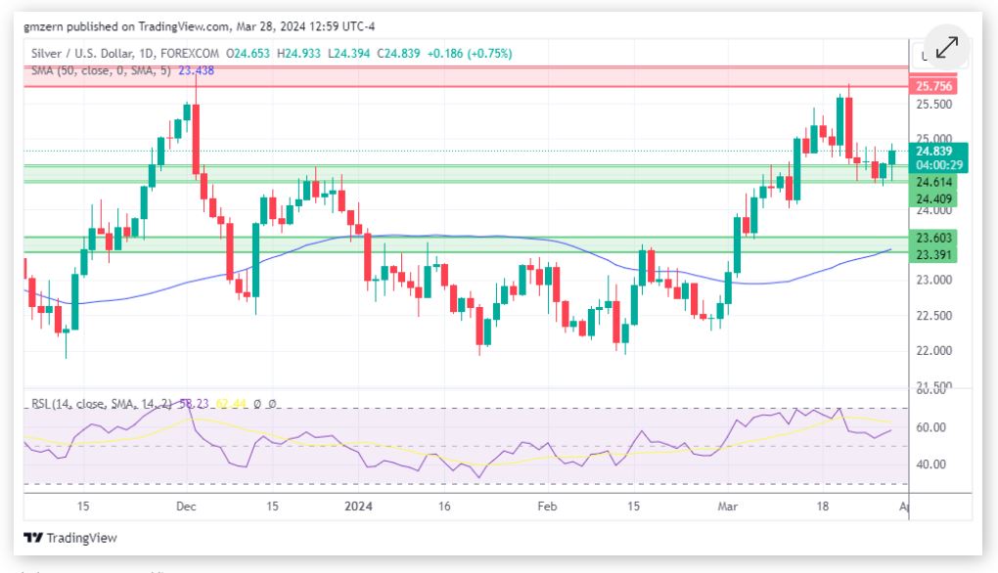Click RSI 60.00 scale label
This screenshot has height=573, width=998.
932,427
